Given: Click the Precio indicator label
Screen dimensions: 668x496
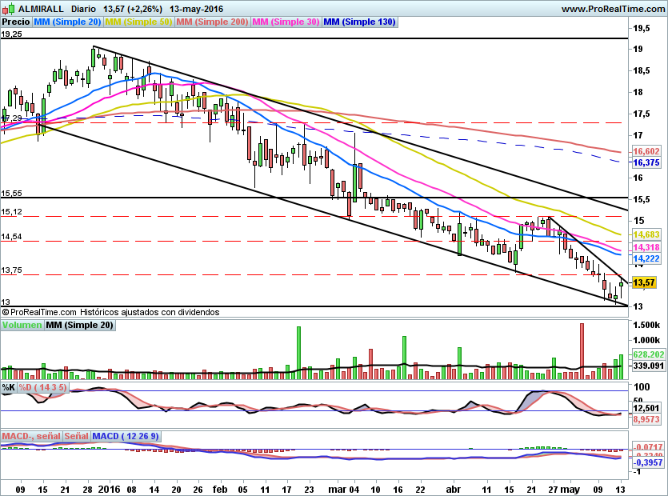Looking at the screenshot, I should 16,22.
